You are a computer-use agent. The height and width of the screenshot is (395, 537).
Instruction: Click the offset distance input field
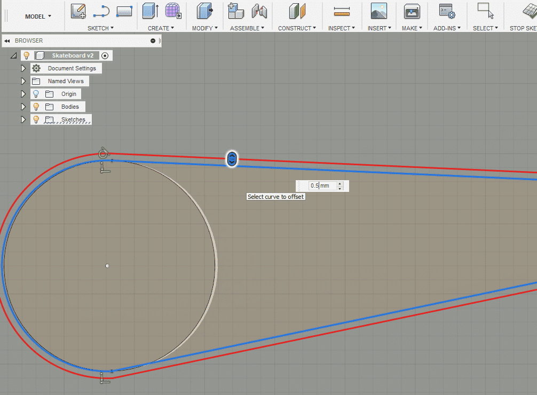pyautogui.click(x=322, y=186)
